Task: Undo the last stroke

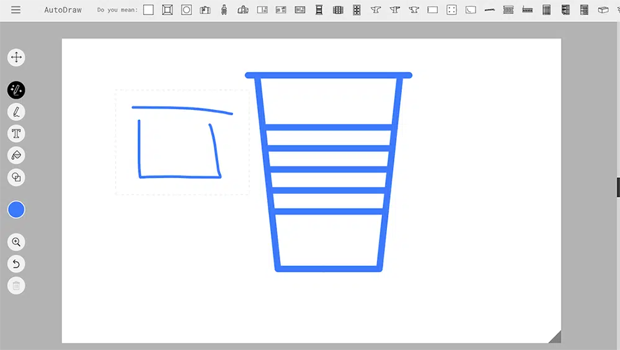Action: (16, 264)
